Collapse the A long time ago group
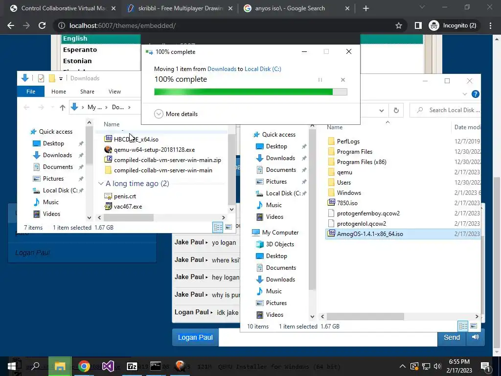 (101, 184)
